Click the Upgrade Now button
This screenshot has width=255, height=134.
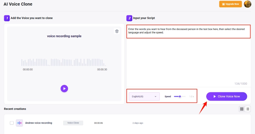(x=231, y=4)
